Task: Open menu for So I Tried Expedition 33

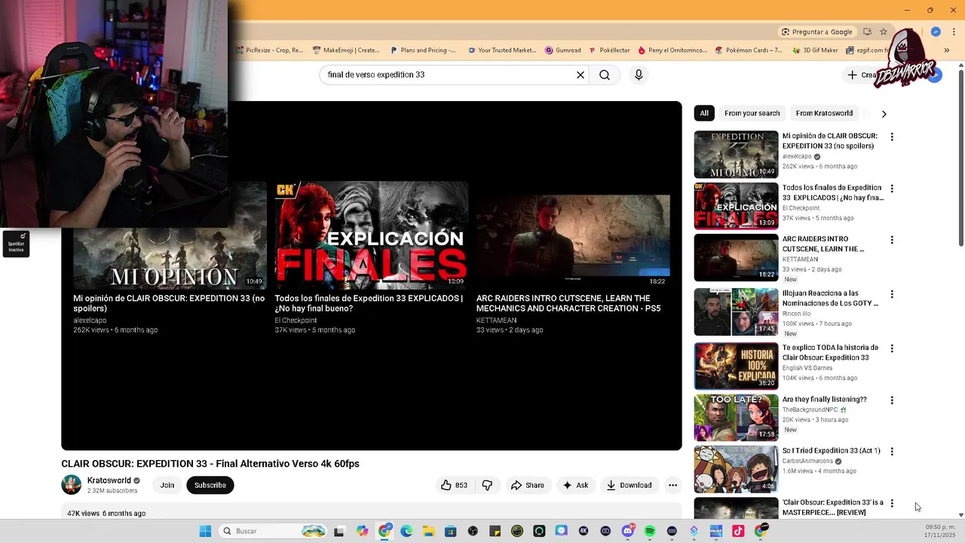Action: pos(892,452)
